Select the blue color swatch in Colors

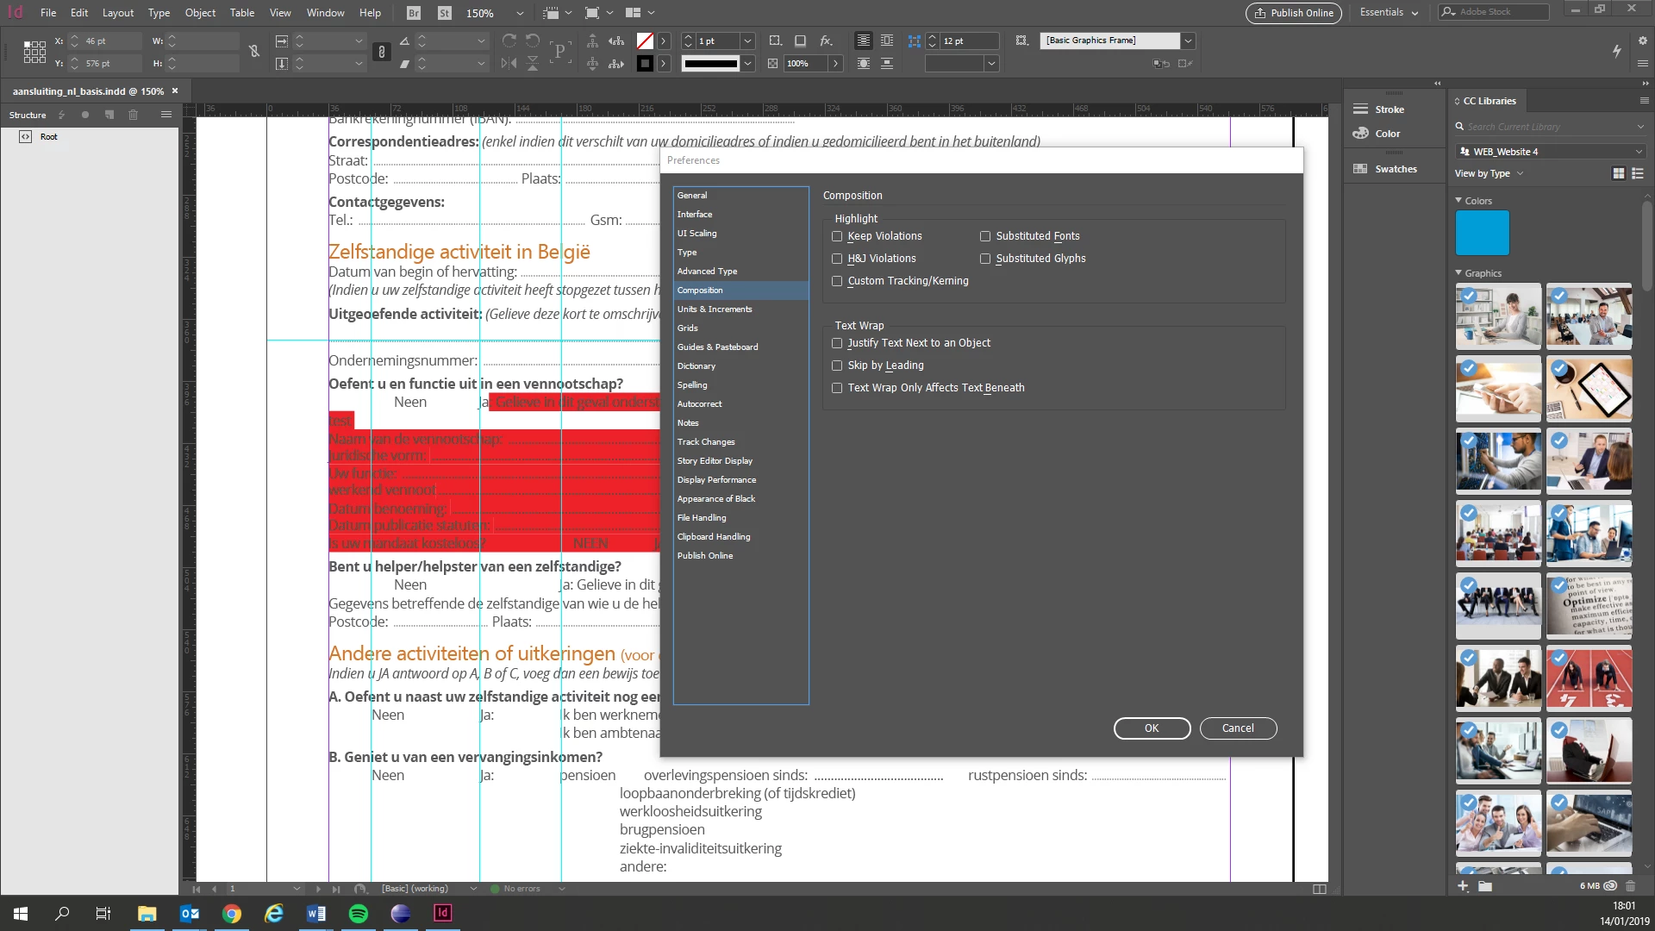1482,233
